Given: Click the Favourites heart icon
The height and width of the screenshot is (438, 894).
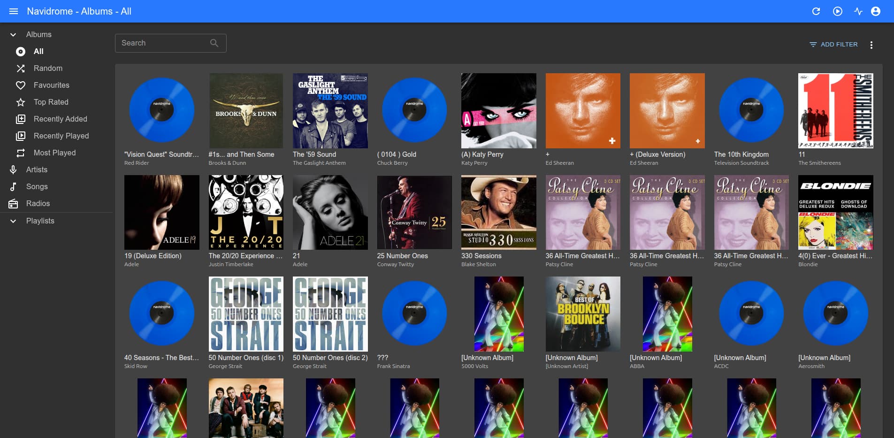Looking at the screenshot, I should pos(21,85).
